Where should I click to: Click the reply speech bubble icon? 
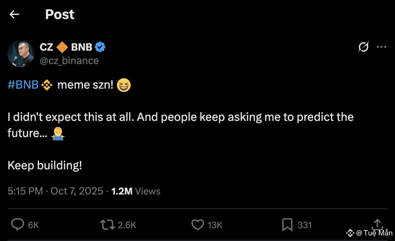17,225
